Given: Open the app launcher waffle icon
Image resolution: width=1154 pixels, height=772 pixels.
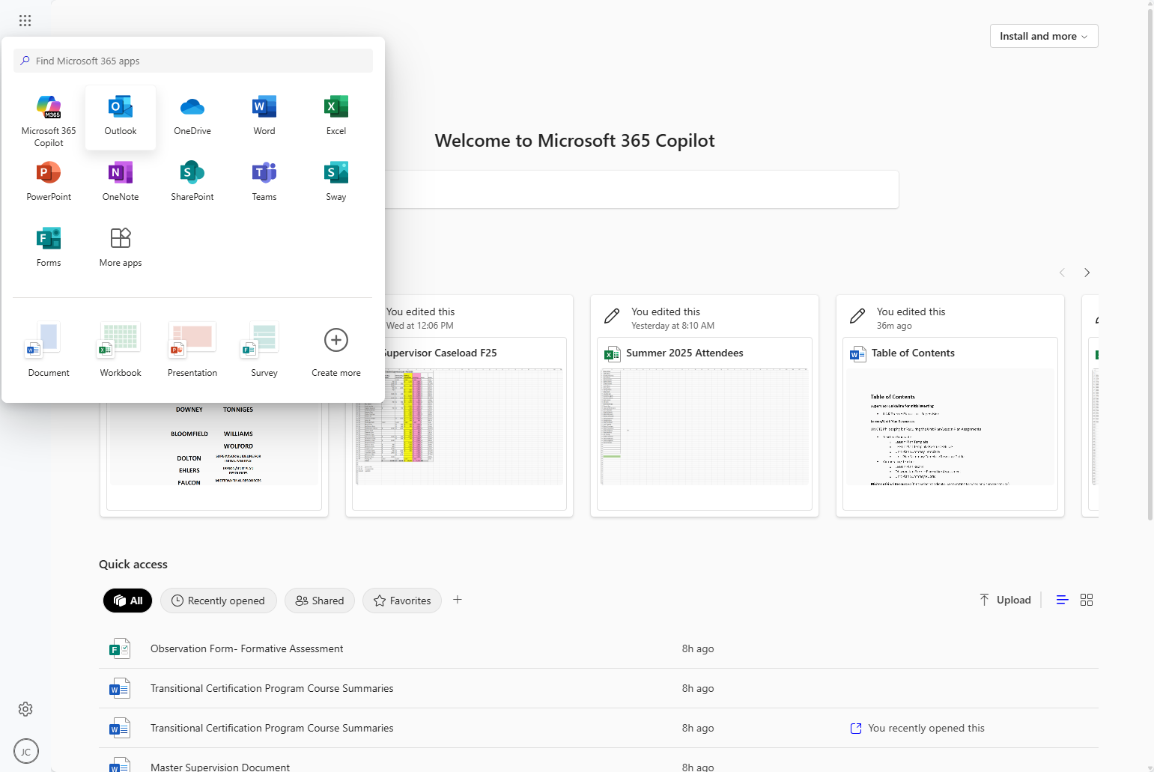Looking at the screenshot, I should [x=25, y=20].
